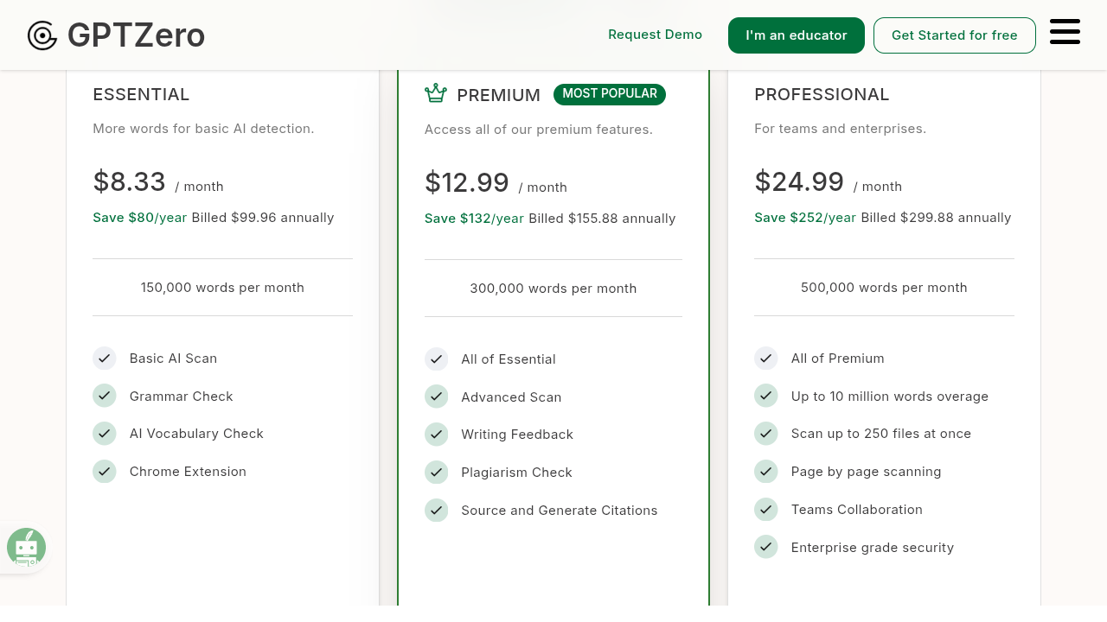Click Scan up to 250 files label
Viewport: 1107px width, 622px height.
(x=881, y=434)
